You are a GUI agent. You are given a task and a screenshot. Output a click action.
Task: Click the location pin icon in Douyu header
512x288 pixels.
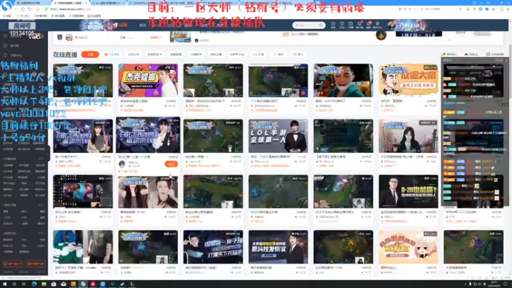tap(378, 25)
